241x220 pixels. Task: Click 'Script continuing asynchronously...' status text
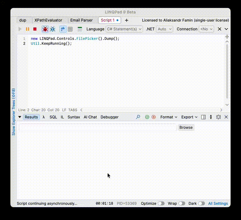pyautogui.click(x=47, y=203)
